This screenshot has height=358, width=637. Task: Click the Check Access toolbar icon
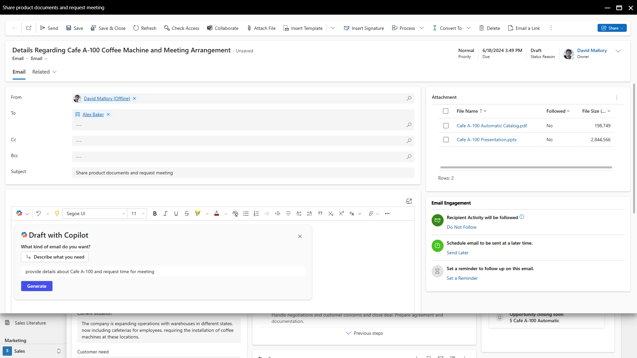[167, 28]
